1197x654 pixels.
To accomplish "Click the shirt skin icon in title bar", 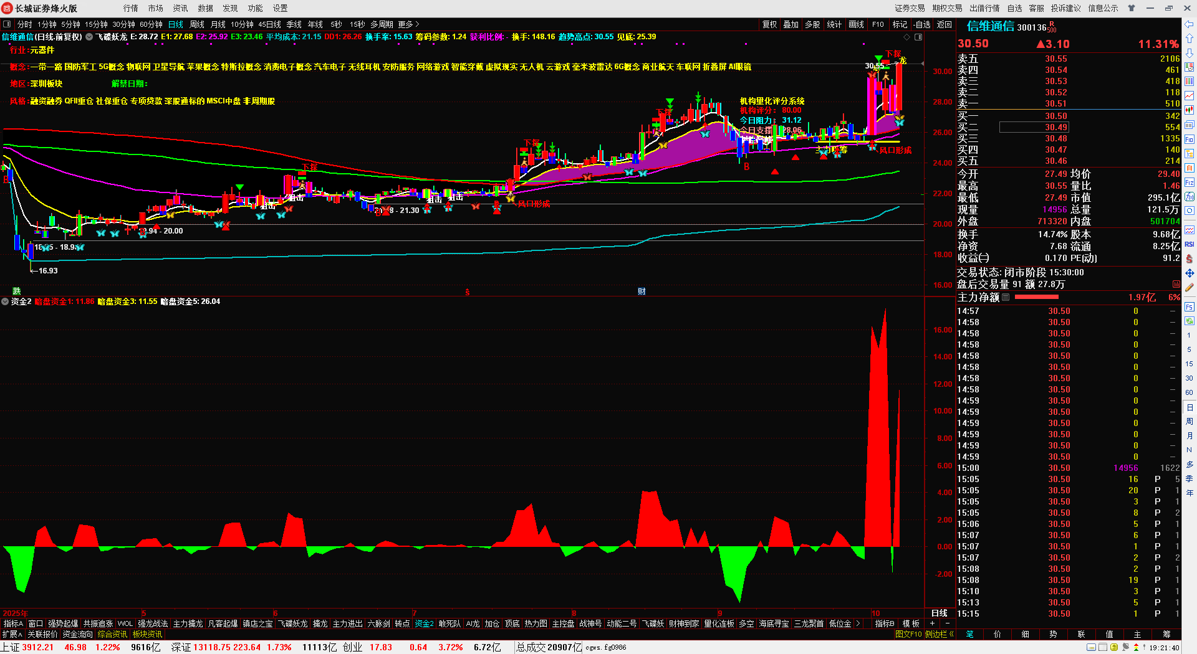I will point(1132,8).
